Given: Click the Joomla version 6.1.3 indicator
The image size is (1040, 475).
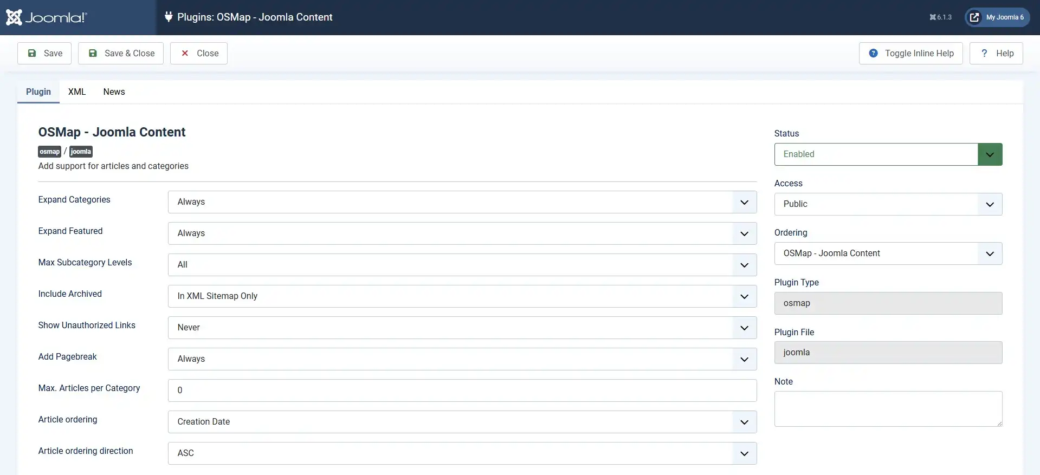Looking at the screenshot, I should (940, 17).
